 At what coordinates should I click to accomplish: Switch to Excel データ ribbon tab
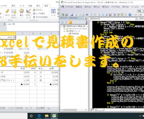22,6
